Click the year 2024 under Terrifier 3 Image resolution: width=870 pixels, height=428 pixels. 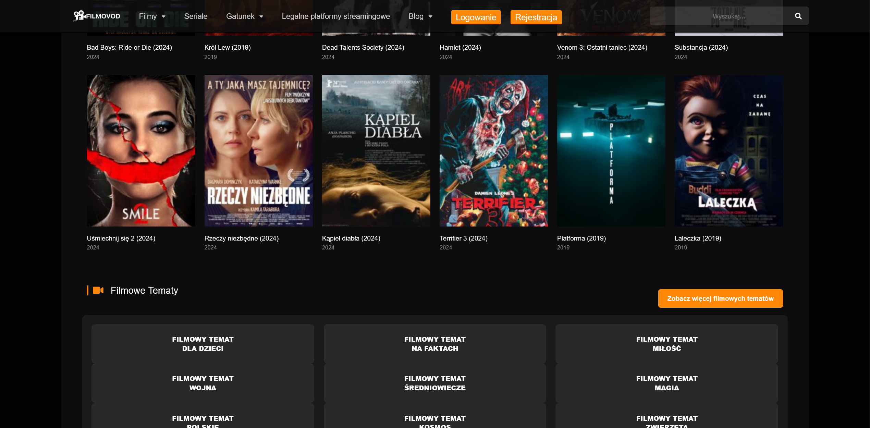(446, 247)
